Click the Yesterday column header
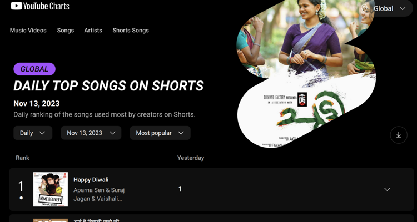The width and height of the screenshot is (417, 222). [x=191, y=158]
